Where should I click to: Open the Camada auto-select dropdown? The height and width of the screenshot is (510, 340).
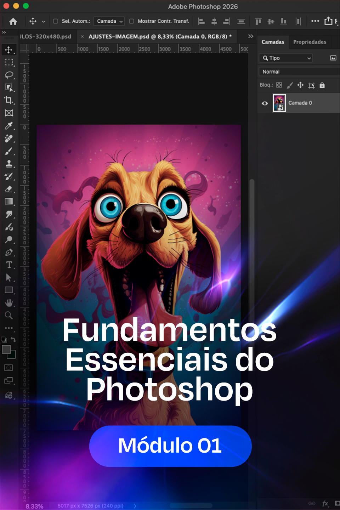pyautogui.click(x=109, y=21)
